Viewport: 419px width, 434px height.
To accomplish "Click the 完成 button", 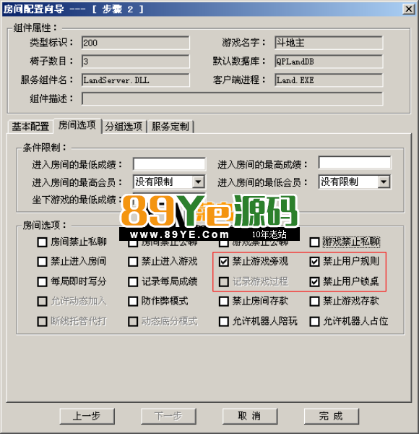I will point(332,416).
